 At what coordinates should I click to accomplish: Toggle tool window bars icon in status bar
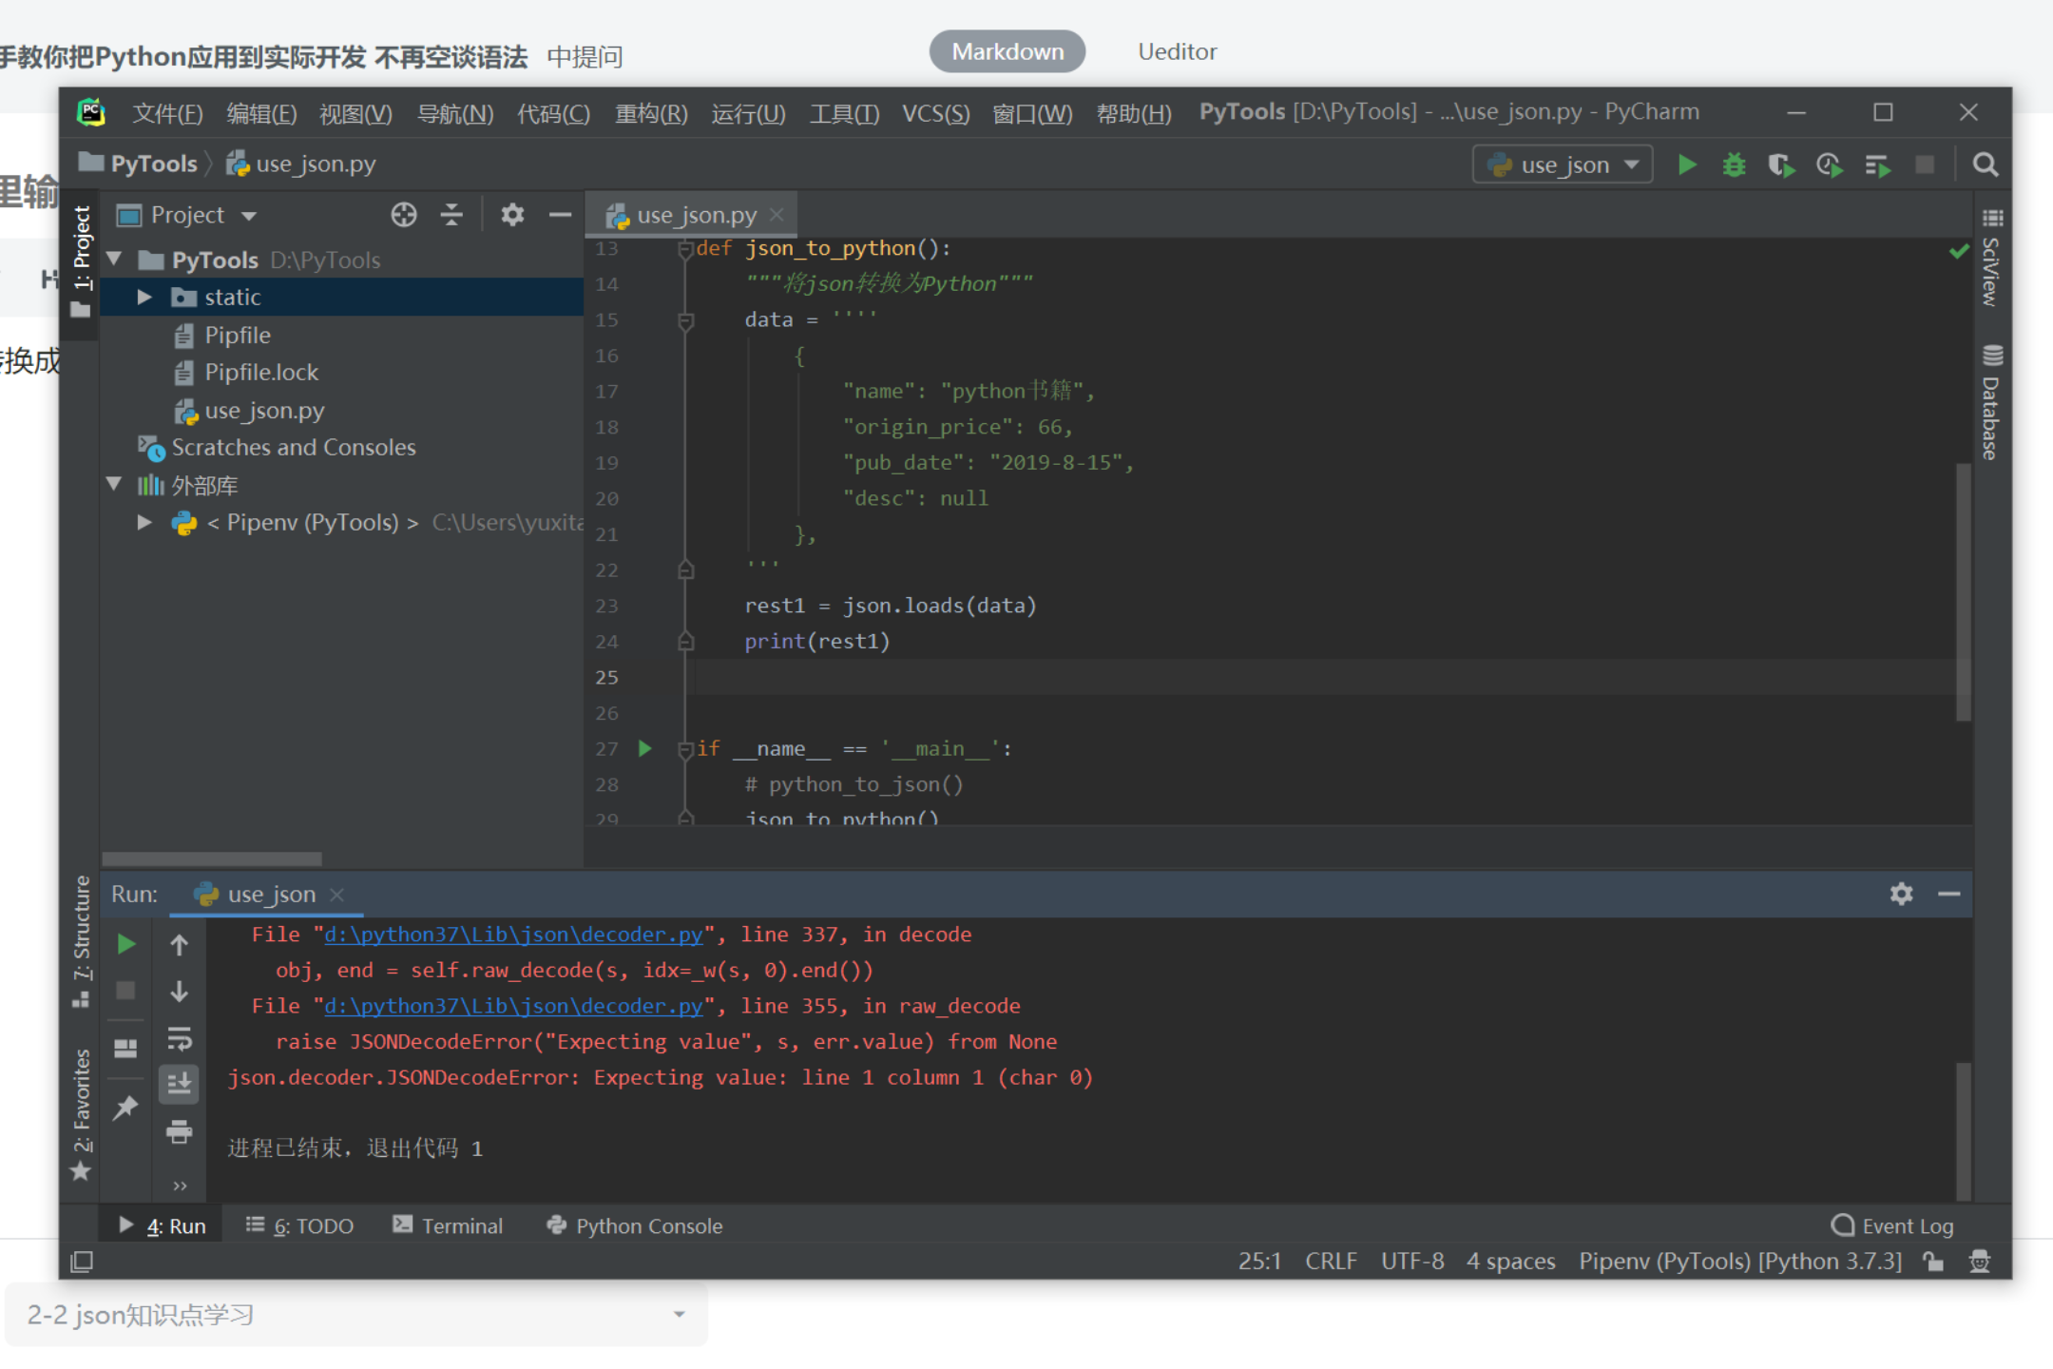pyautogui.click(x=82, y=1262)
